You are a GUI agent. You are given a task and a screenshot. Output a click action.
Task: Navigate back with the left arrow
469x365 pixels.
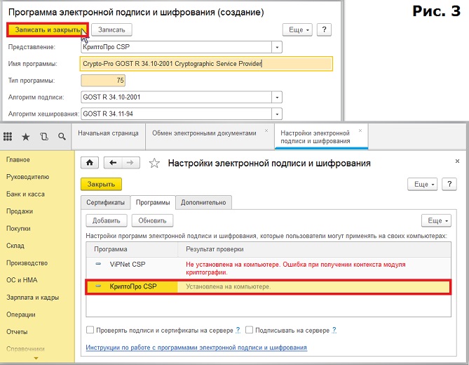pyautogui.click(x=113, y=163)
